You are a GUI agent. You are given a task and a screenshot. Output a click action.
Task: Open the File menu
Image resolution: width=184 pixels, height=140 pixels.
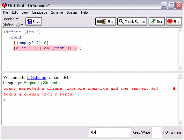click(5, 12)
